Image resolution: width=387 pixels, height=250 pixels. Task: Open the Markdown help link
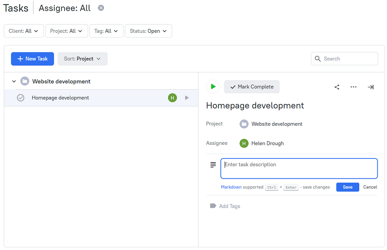coord(231,187)
